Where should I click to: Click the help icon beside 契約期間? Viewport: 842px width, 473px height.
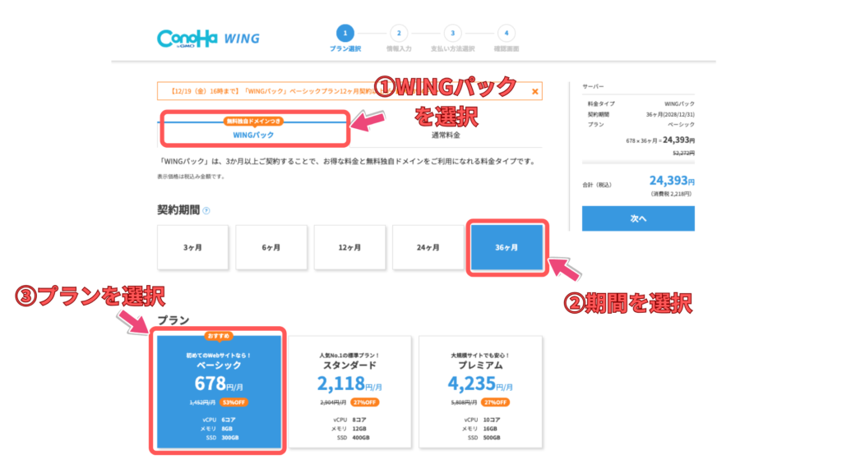pos(206,210)
